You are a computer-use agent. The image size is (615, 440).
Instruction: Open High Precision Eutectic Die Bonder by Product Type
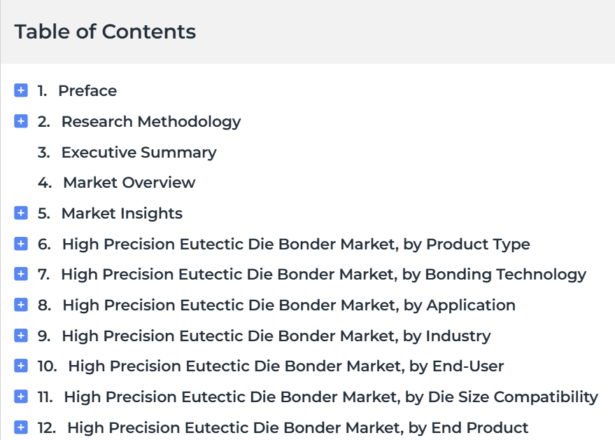[x=296, y=245]
